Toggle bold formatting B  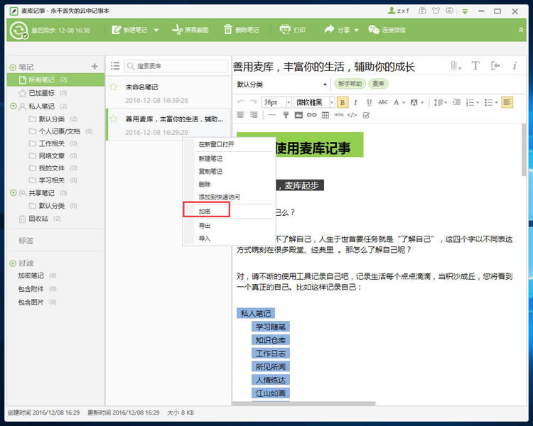[343, 102]
